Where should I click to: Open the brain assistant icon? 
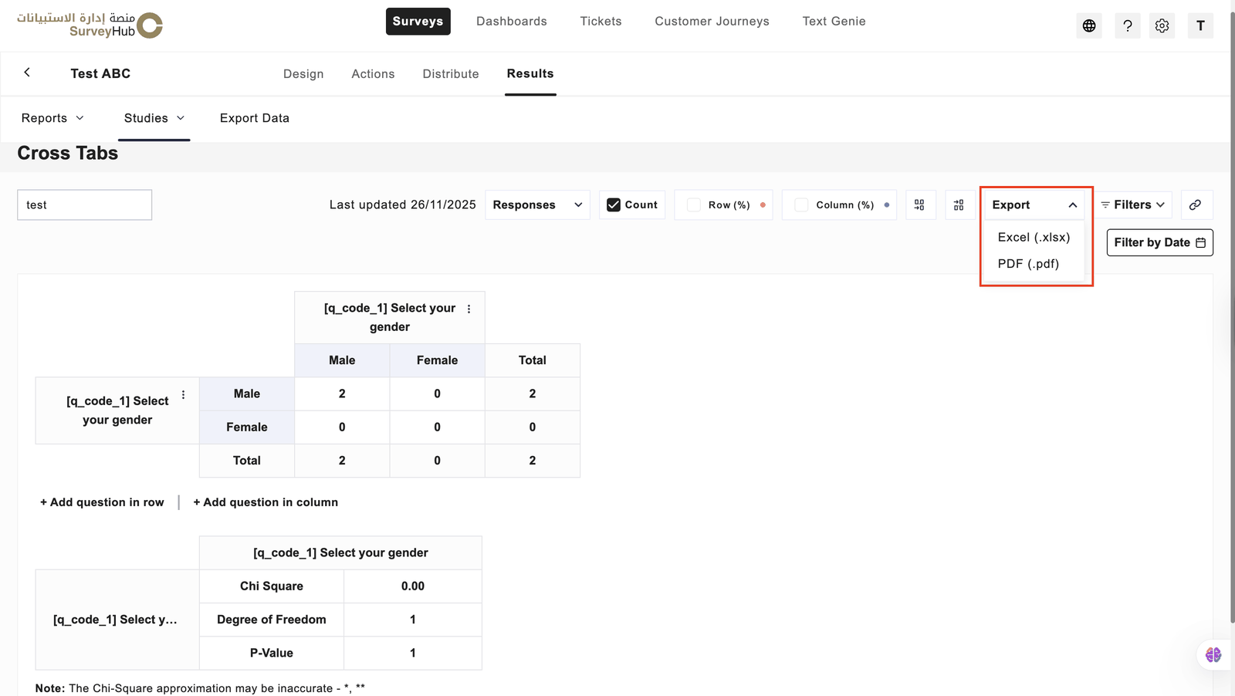pos(1213,654)
